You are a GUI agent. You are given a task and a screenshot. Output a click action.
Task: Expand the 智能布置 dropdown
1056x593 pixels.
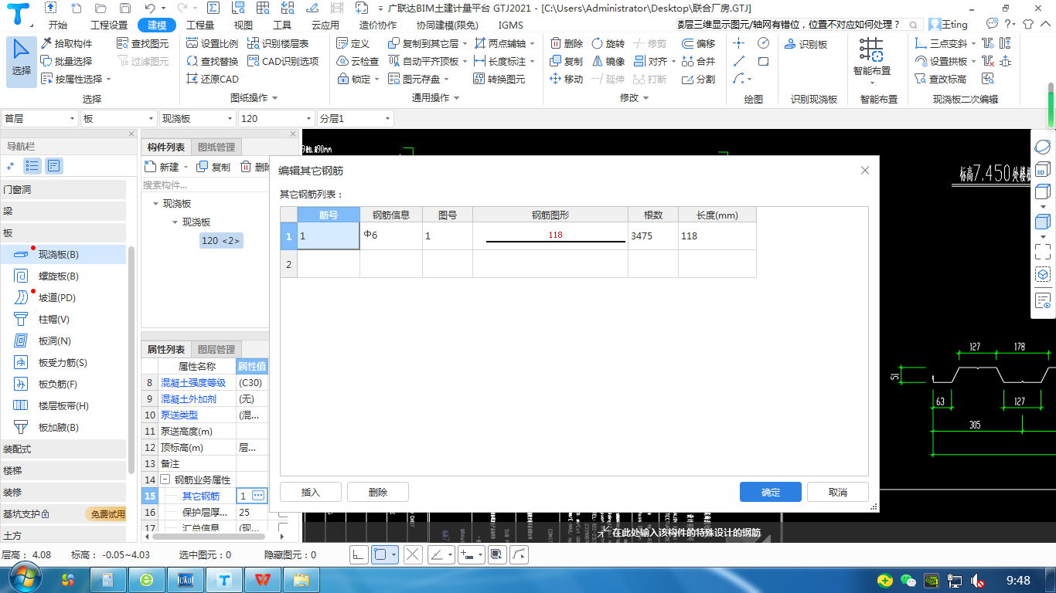click(x=871, y=83)
